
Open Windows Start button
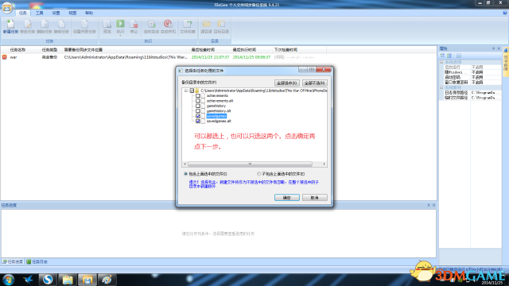(x=8, y=280)
